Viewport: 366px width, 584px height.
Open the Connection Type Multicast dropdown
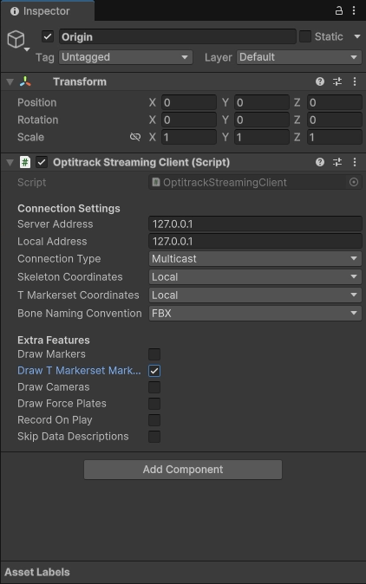tap(255, 258)
